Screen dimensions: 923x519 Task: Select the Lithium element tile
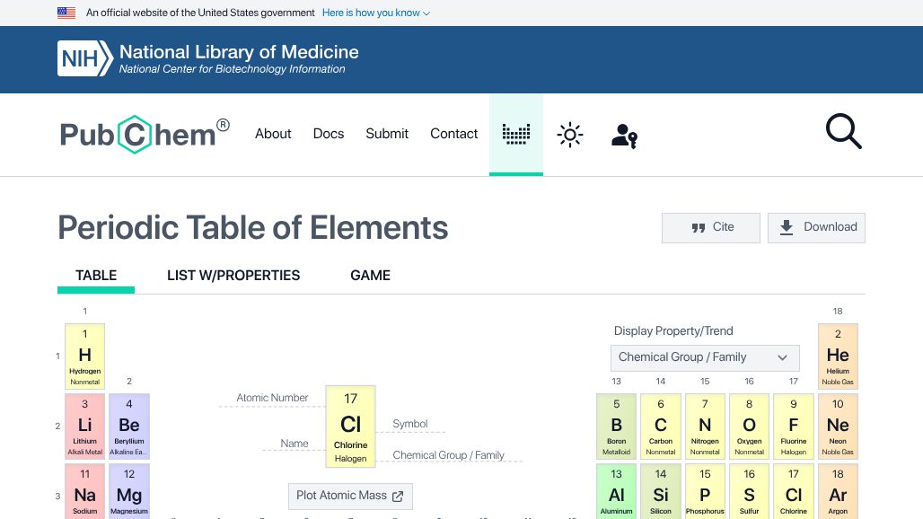(x=84, y=426)
